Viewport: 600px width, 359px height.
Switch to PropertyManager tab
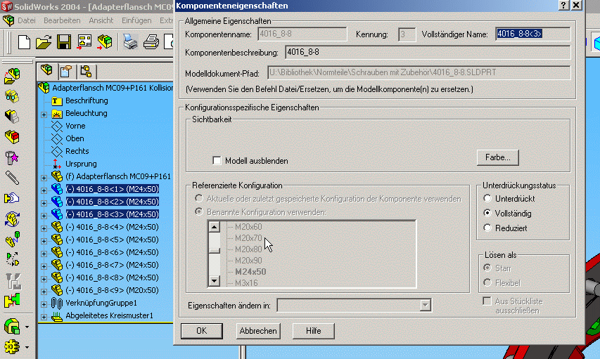pos(66,71)
